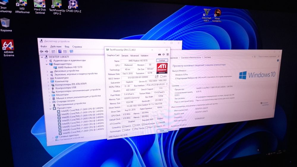Select the Grand Theft Auto V shortcut

coord(206,15)
